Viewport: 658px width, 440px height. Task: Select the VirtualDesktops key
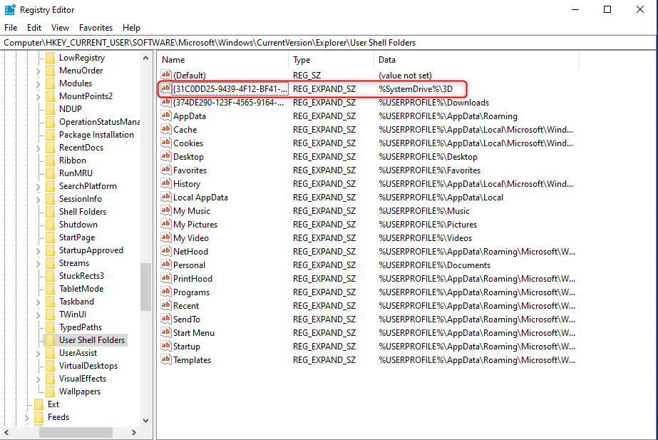click(88, 366)
